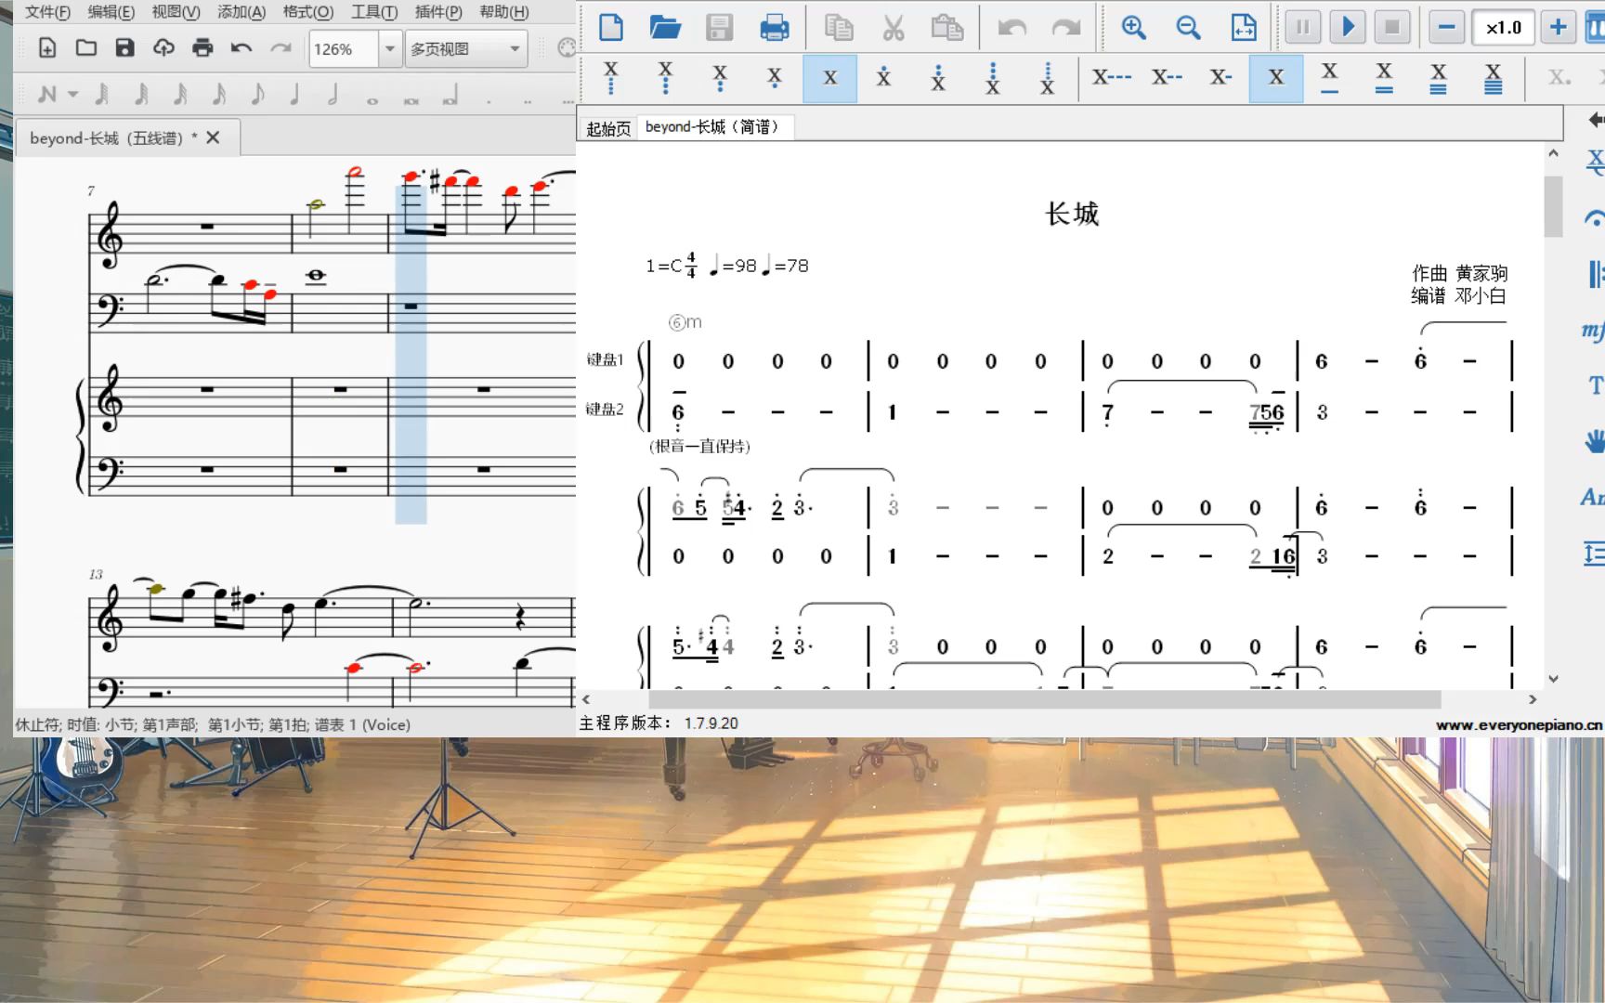
Task: Open the 多页视图 view mode dropdown
Action: click(x=466, y=49)
